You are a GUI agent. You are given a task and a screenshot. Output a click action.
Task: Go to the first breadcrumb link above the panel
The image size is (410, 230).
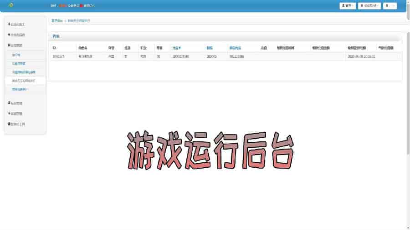57,21
